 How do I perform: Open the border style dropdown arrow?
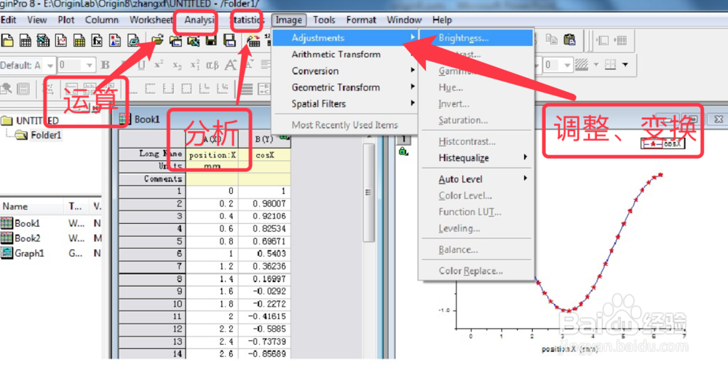point(625,65)
